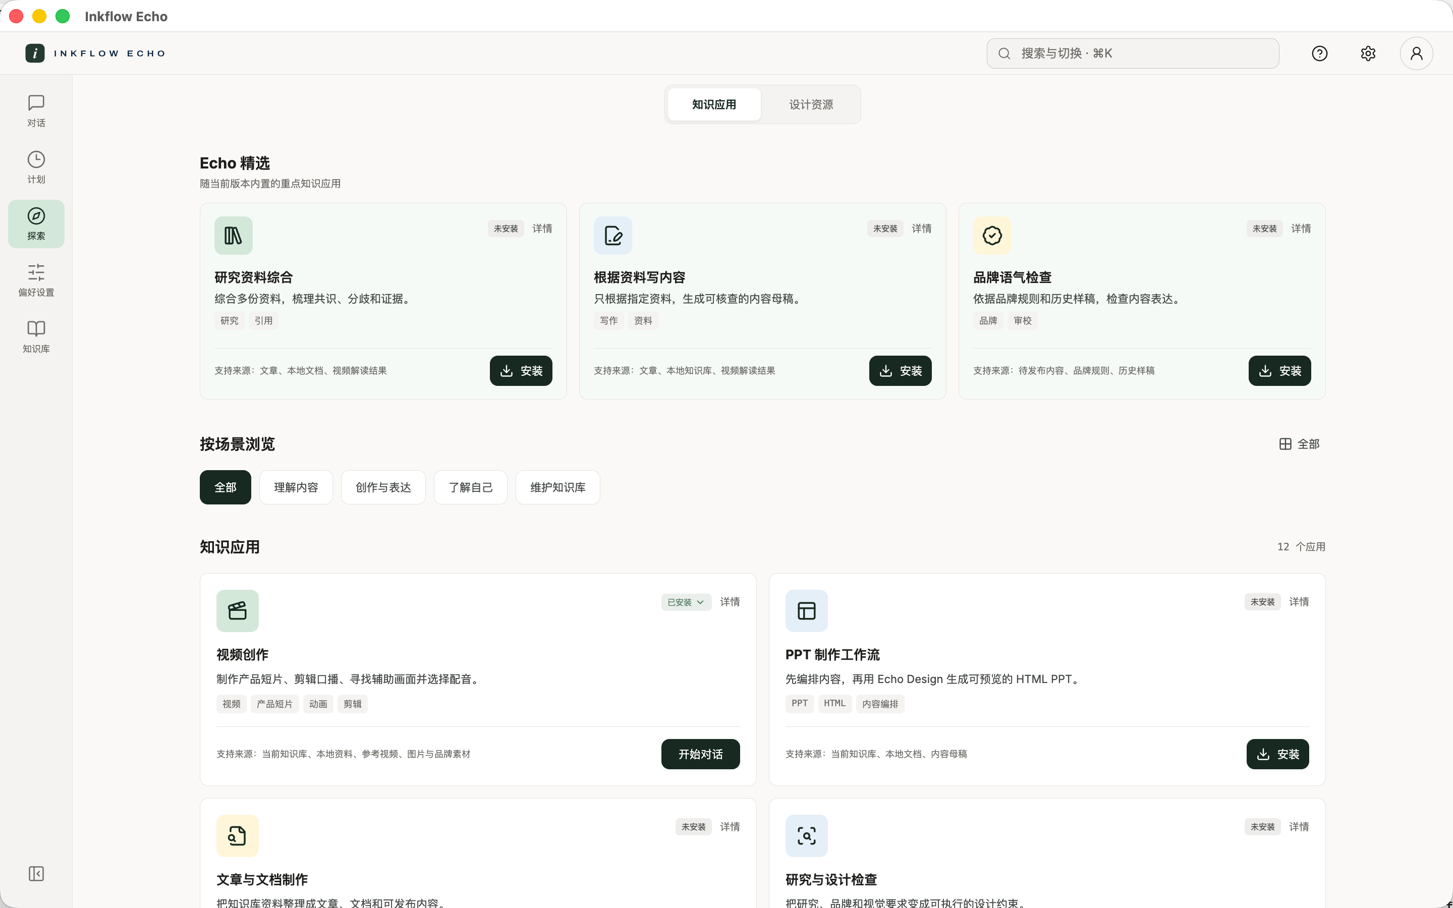Click the 内容编排 tag on PPT card
Viewport: 1453px width, 908px height.
879,704
